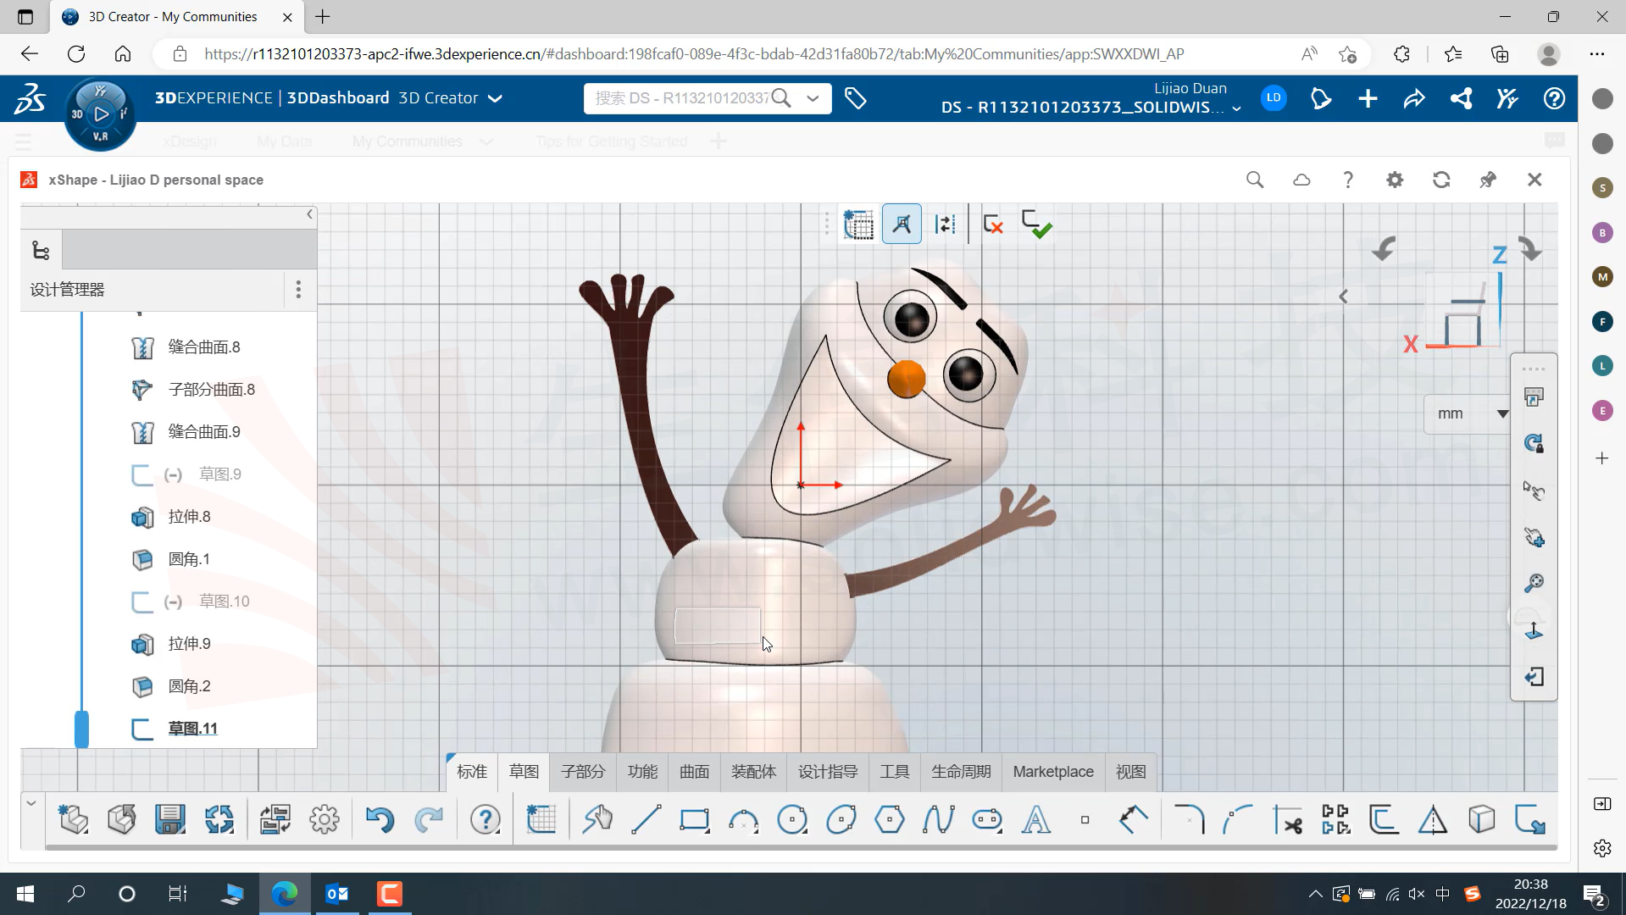Switch to the Marketplace tab

pyautogui.click(x=1053, y=772)
